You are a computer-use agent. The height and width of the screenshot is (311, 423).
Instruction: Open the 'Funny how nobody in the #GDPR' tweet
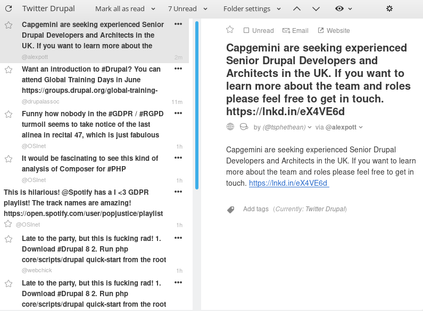(93, 124)
